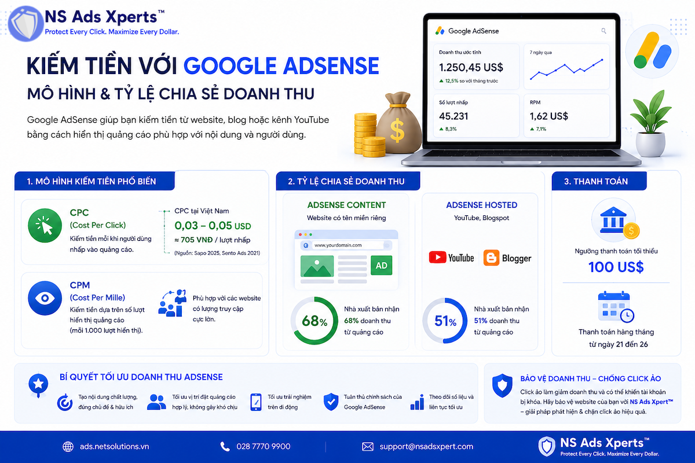Image resolution: width=695 pixels, height=463 pixels.
Task: Click the stack of gold coins
Action: [368, 136]
